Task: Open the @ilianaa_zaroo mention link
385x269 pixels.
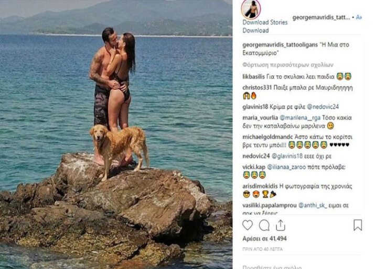Action: tap(286, 167)
